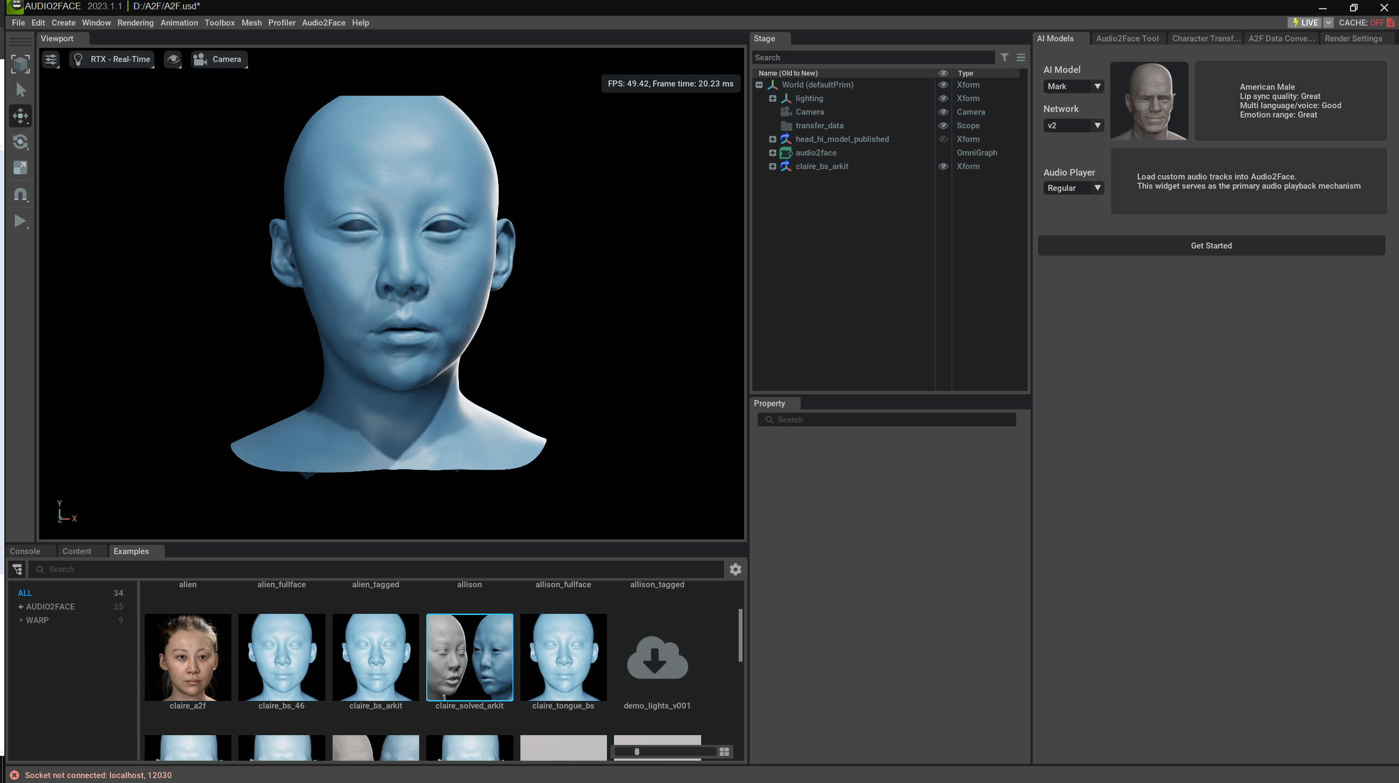The height and width of the screenshot is (783, 1399).
Task: Choose the Scale tool
Action: [20, 168]
